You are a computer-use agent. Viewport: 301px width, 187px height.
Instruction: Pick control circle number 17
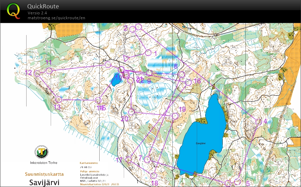(x=128, y=160)
